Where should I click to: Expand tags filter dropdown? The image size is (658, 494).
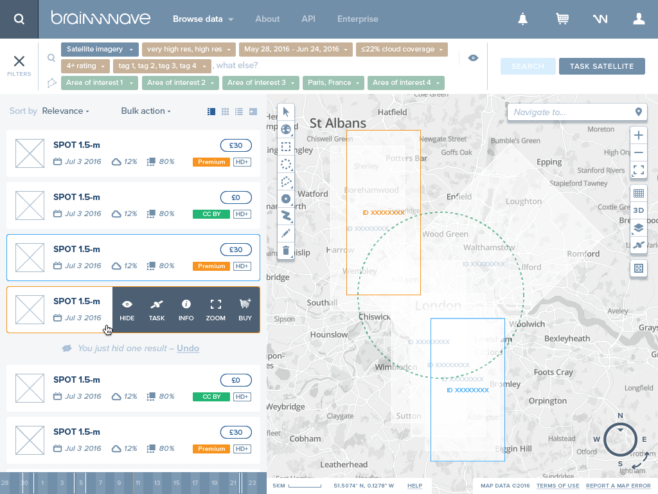pyautogui.click(x=162, y=66)
